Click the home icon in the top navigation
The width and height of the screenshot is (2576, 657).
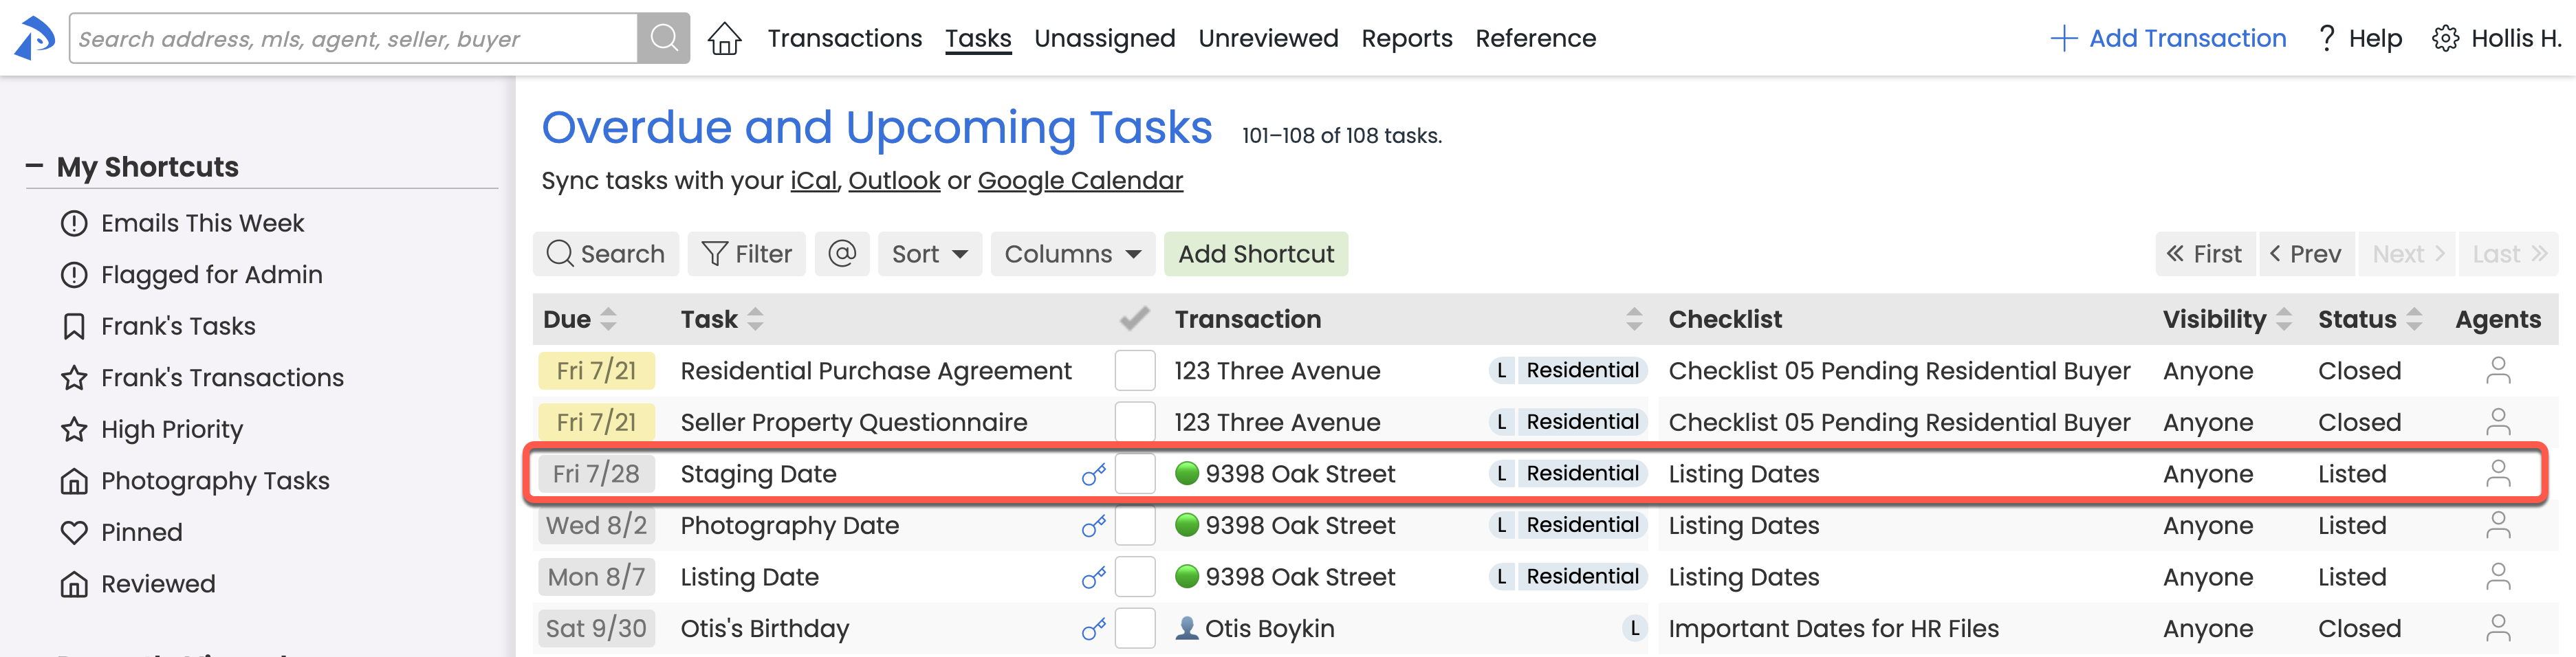point(724,39)
